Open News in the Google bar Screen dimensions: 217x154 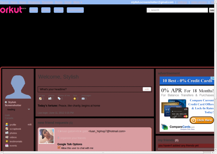23,2
